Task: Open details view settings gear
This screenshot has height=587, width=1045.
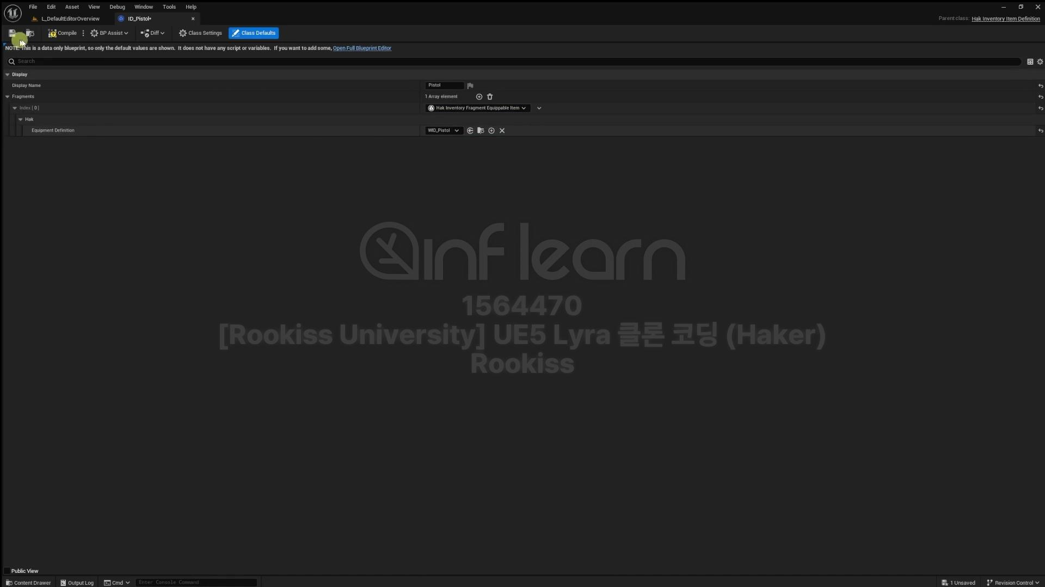Action: (x=1040, y=61)
